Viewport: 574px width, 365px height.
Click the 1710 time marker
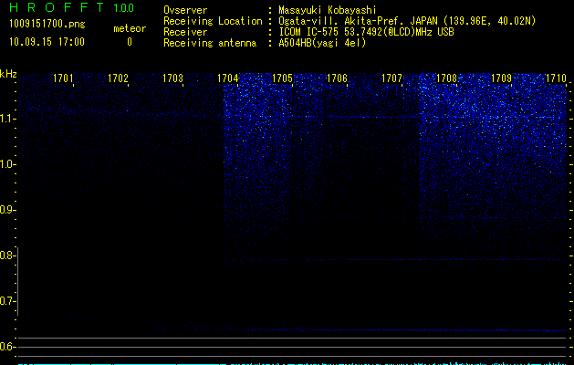pyautogui.click(x=556, y=78)
